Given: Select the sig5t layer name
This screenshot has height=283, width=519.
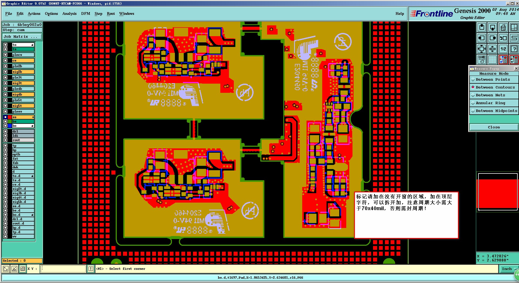Looking at the screenshot, I should (x=23, y=106).
